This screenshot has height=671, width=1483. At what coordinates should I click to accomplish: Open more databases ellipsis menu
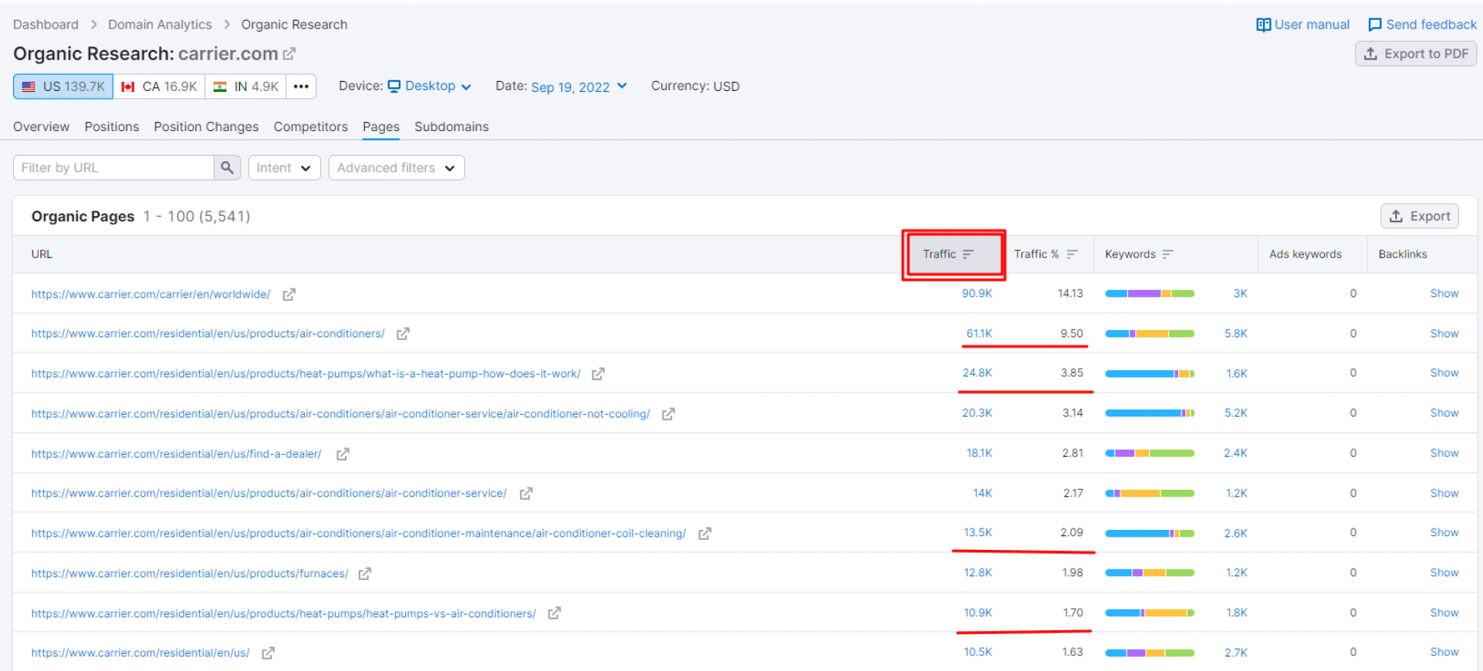[x=301, y=86]
